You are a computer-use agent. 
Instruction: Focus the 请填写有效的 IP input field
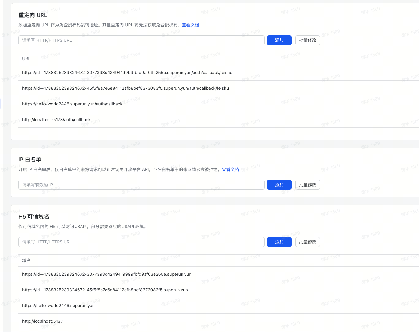141,185
